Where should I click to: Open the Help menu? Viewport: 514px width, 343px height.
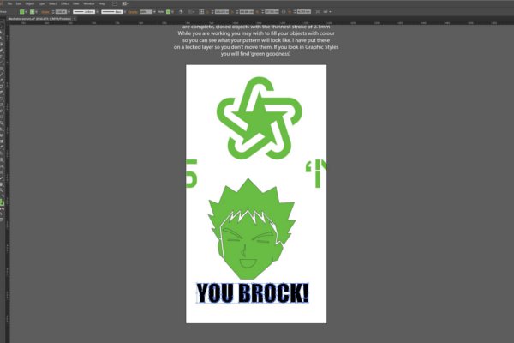pyautogui.click(x=102, y=4)
